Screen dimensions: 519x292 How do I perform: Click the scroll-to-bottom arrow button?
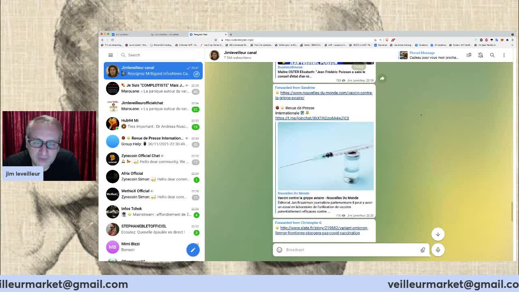coord(438,234)
